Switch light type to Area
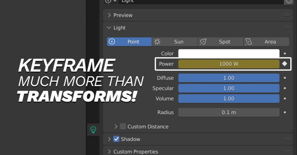The width and height of the screenshot is (297, 155). [266, 42]
